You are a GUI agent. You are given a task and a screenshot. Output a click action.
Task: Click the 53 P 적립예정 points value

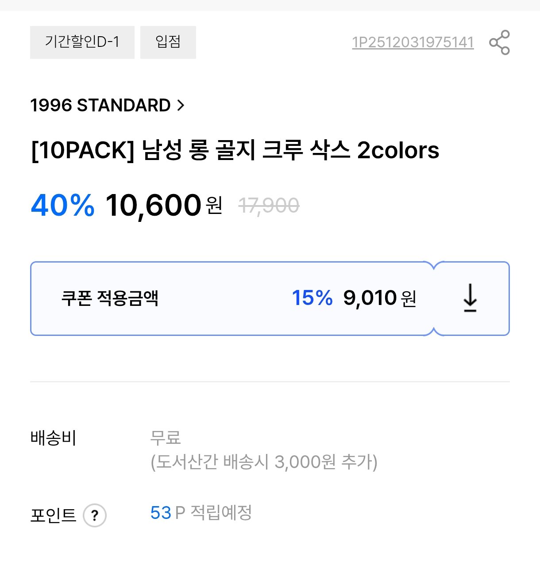click(x=201, y=515)
